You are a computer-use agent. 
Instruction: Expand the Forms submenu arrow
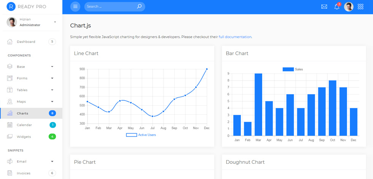[52, 78]
